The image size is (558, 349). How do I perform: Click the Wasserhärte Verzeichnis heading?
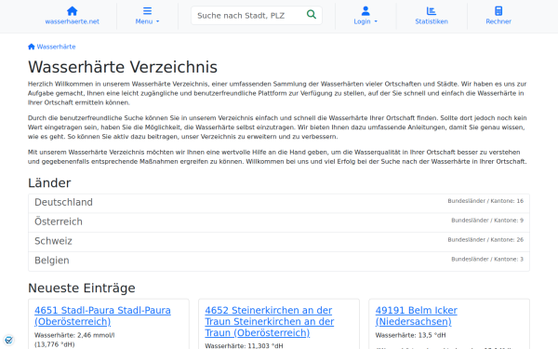123,67
